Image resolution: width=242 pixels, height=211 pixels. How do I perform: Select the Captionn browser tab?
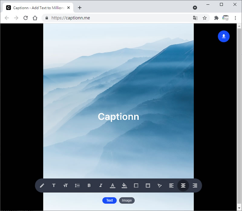tap(38, 8)
